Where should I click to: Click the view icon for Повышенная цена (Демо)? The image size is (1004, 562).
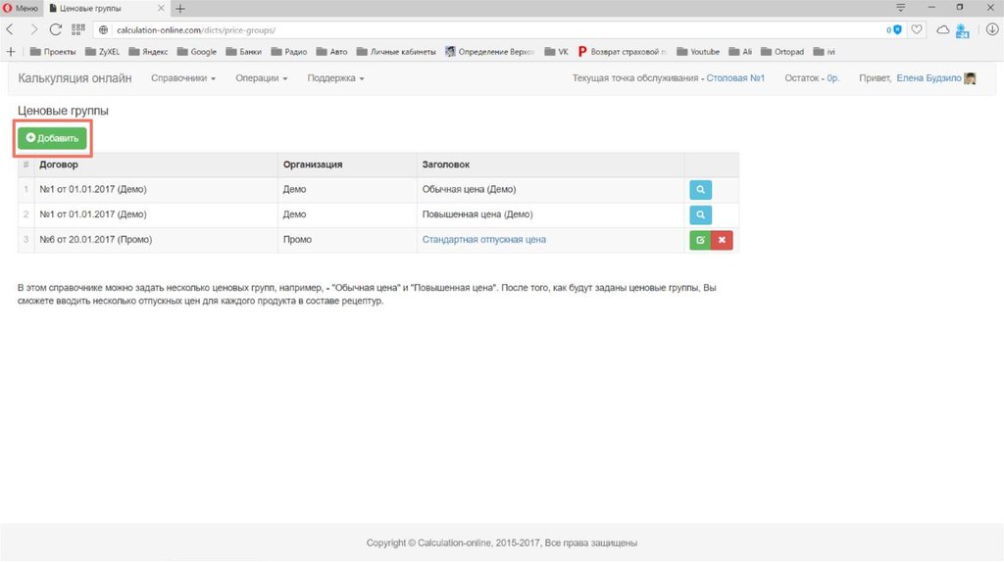point(700,214)
